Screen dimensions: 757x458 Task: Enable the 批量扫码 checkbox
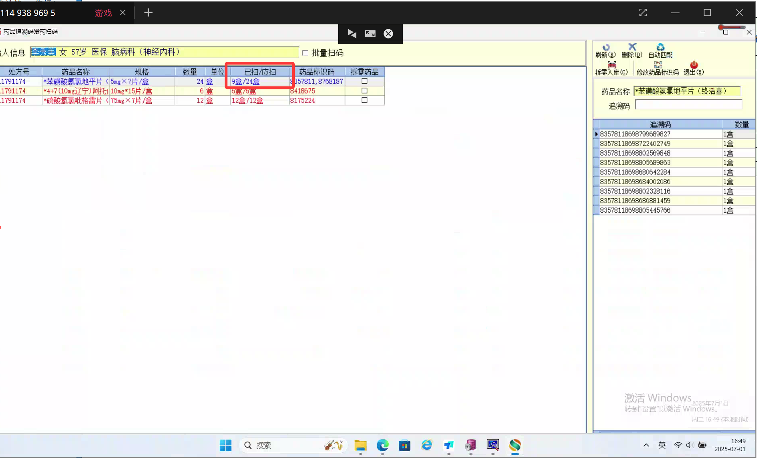305,53
